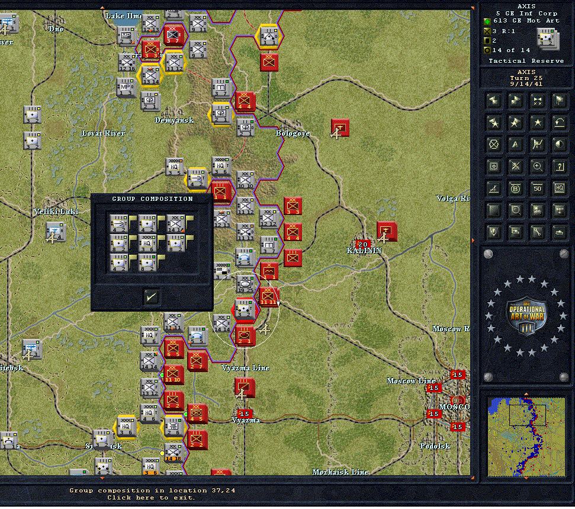Click the wrench options icon
The height and width of the screenshot is (509, 575).
[538, 233]
